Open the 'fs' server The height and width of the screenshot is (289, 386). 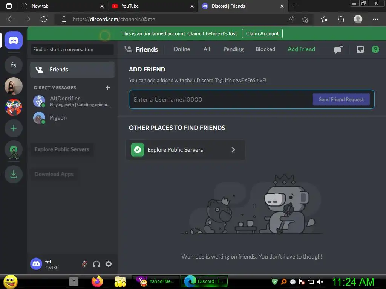click(x=14, y=65)
